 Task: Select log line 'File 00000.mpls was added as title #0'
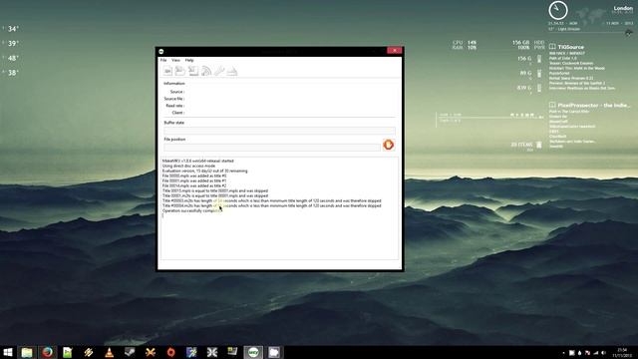(194, 176)
